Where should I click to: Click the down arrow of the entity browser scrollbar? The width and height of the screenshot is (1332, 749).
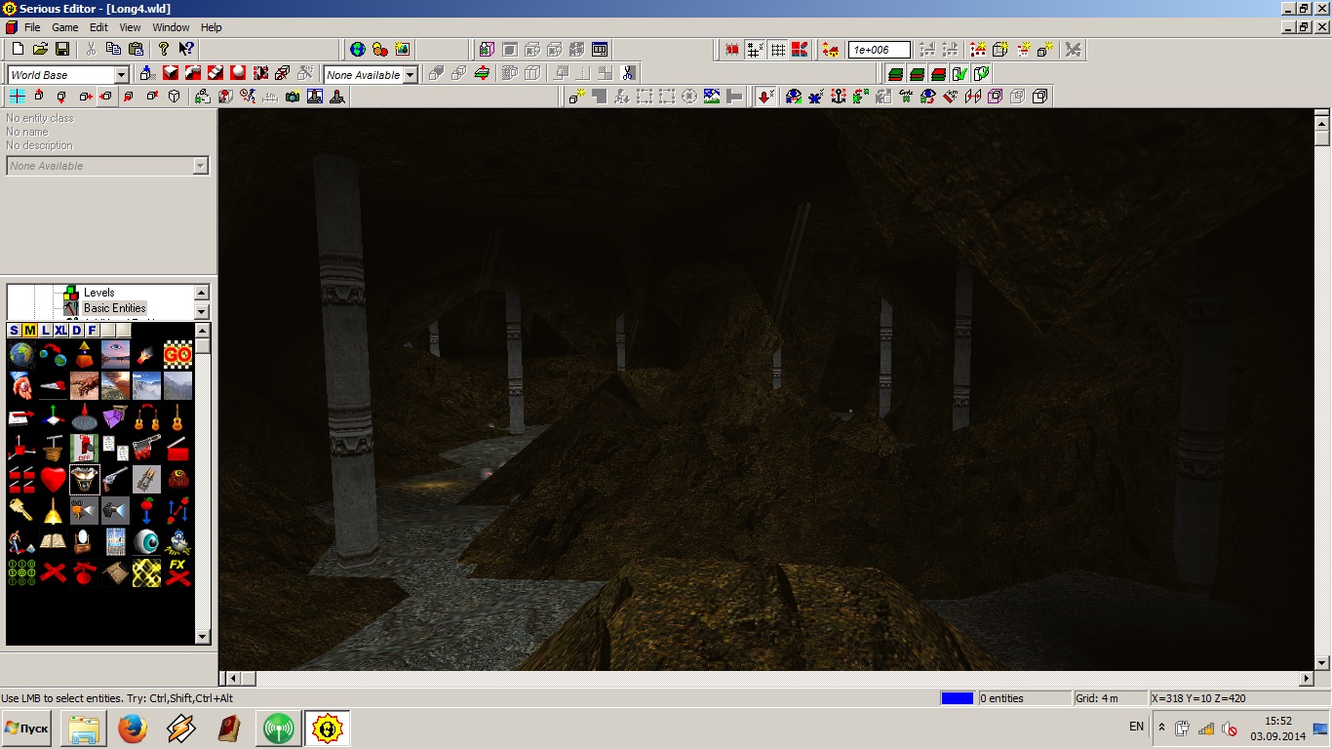coord(203,637)
